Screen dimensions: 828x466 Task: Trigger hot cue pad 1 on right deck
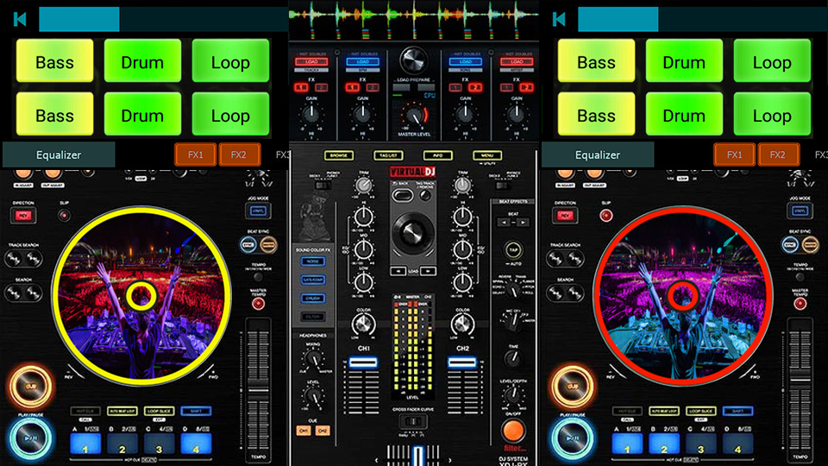pyautogui.click(x=627, y=444)
